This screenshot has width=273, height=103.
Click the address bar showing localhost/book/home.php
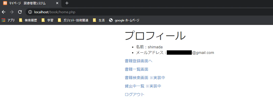tap(150, 12)
